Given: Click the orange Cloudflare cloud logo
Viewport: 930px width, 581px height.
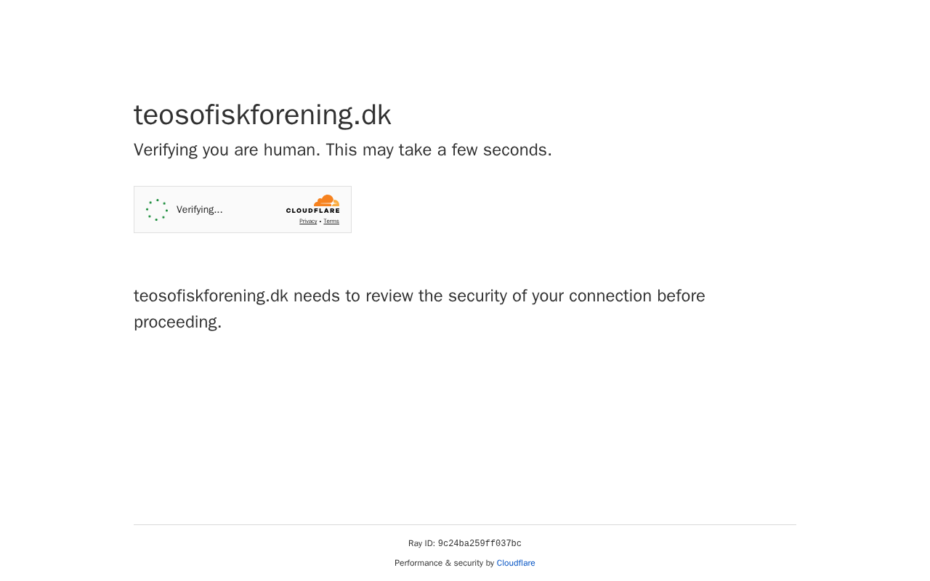Looking at the screenshot, I should pos(327,200).
